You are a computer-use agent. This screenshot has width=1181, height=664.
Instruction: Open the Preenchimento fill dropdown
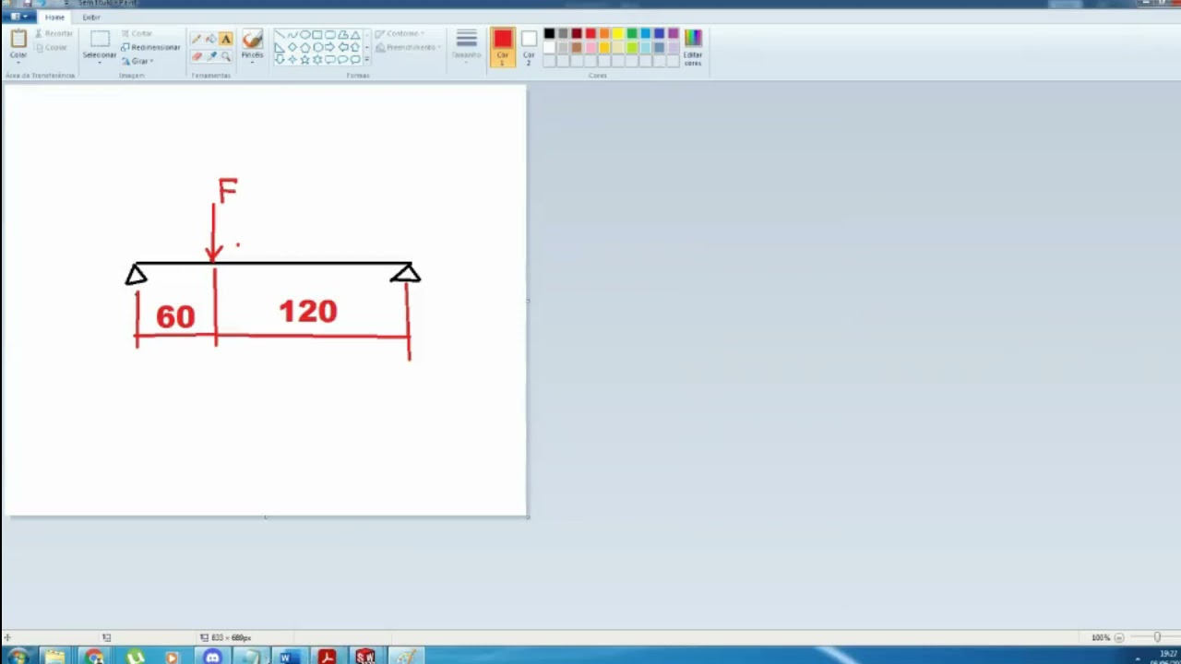[x=407, y=47]
